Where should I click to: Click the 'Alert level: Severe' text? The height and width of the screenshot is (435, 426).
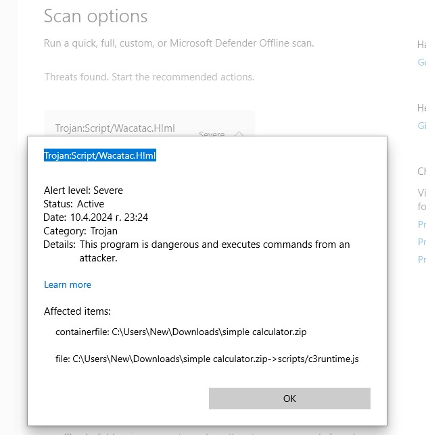[83, 190]
